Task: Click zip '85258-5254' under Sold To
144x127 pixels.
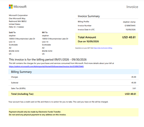Action: pyautogui.click(x=14, y=51)
